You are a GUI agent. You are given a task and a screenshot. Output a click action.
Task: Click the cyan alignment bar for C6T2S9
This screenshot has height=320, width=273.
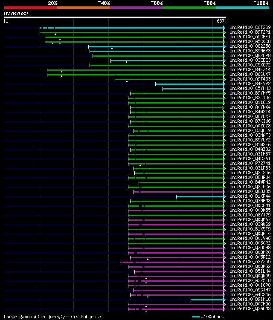(132, 28)
